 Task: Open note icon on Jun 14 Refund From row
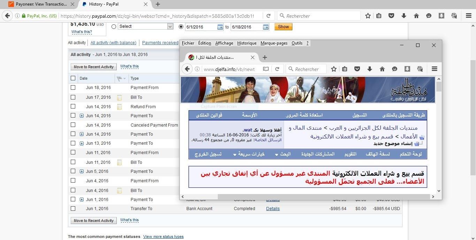(120, 107)
